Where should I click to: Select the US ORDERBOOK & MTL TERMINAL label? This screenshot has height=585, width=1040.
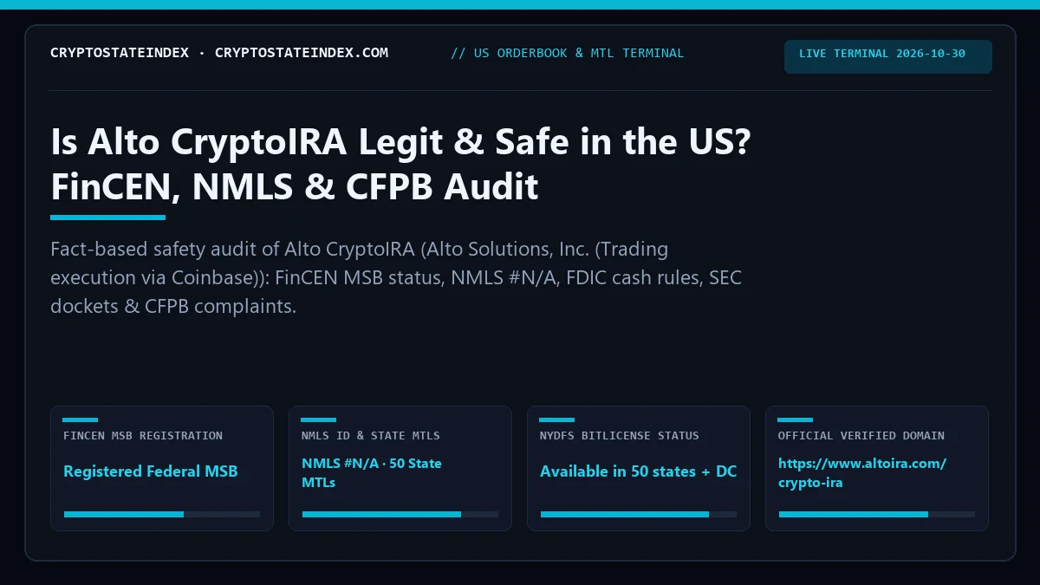[567, 53]
